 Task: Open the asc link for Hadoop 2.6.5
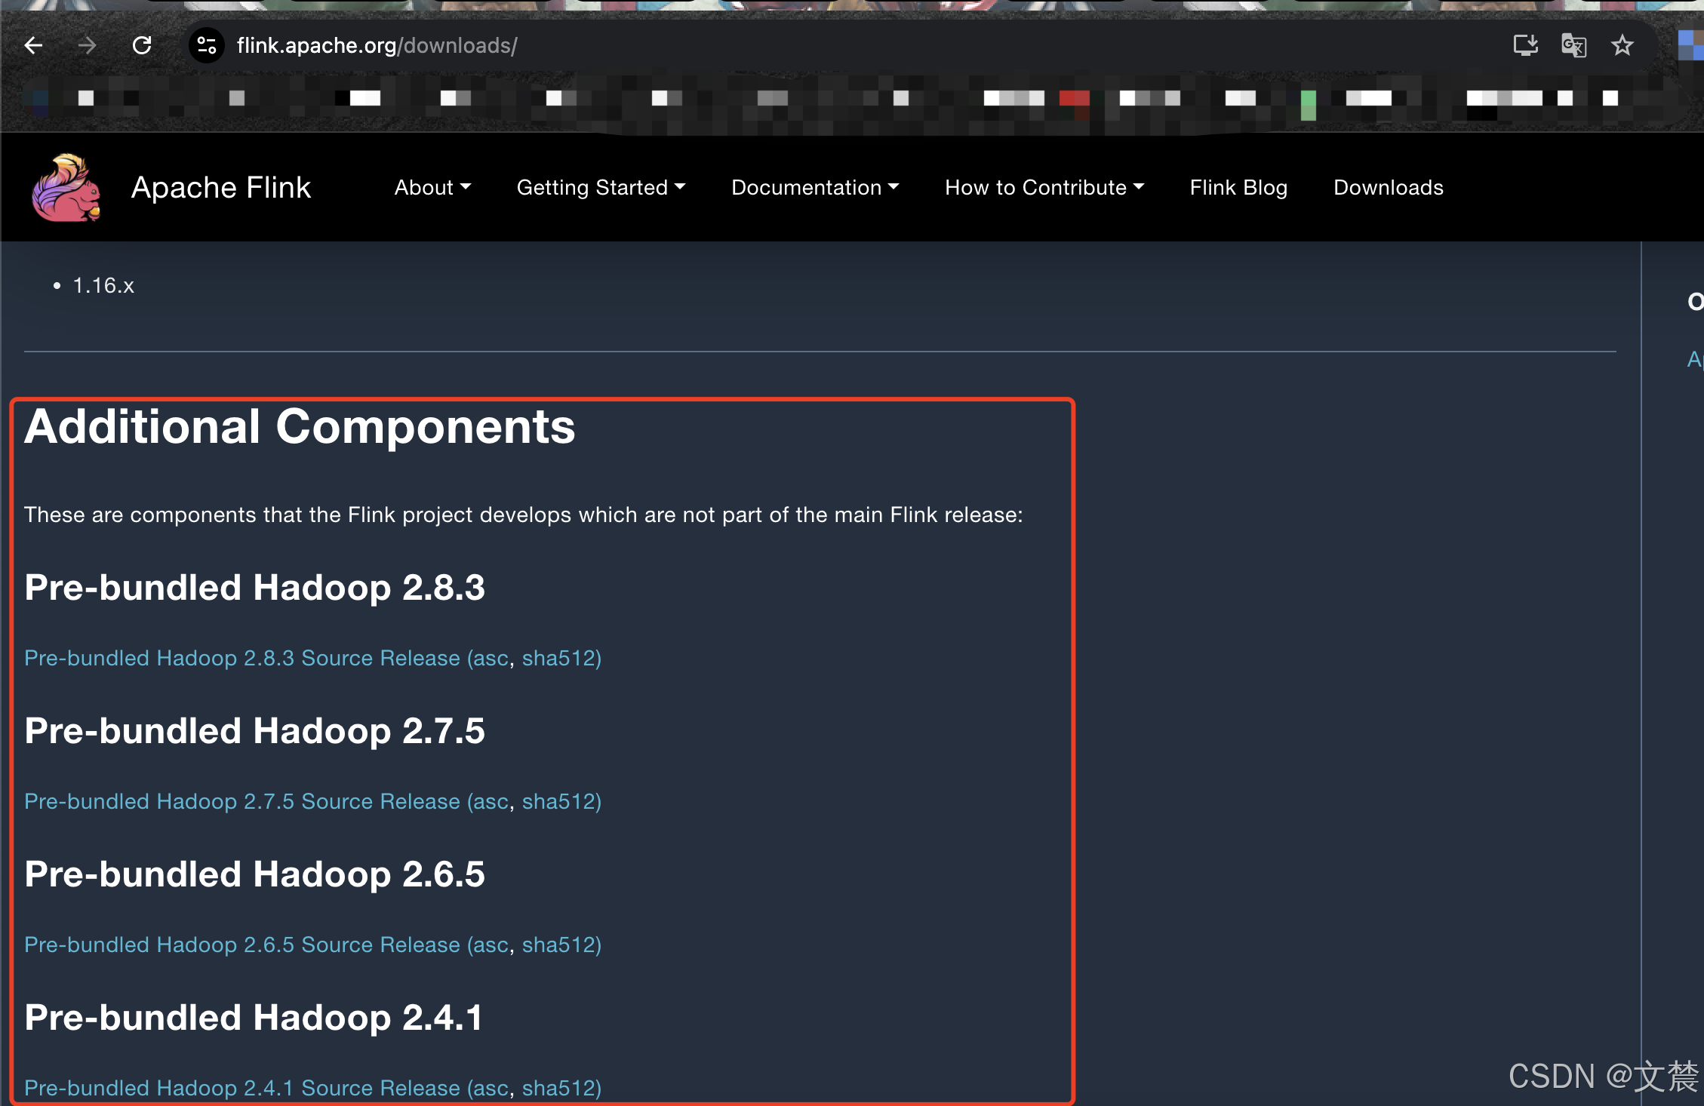[491, 945]
